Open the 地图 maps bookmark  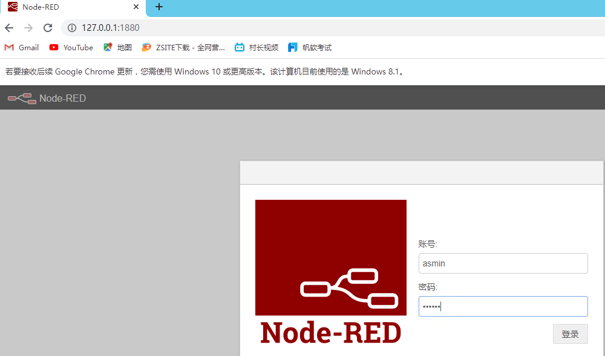[118, 47]
